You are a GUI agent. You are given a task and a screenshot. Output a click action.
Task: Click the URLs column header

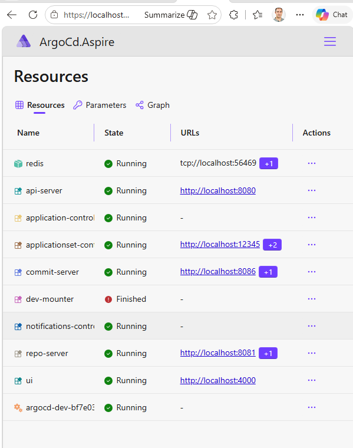190,133
